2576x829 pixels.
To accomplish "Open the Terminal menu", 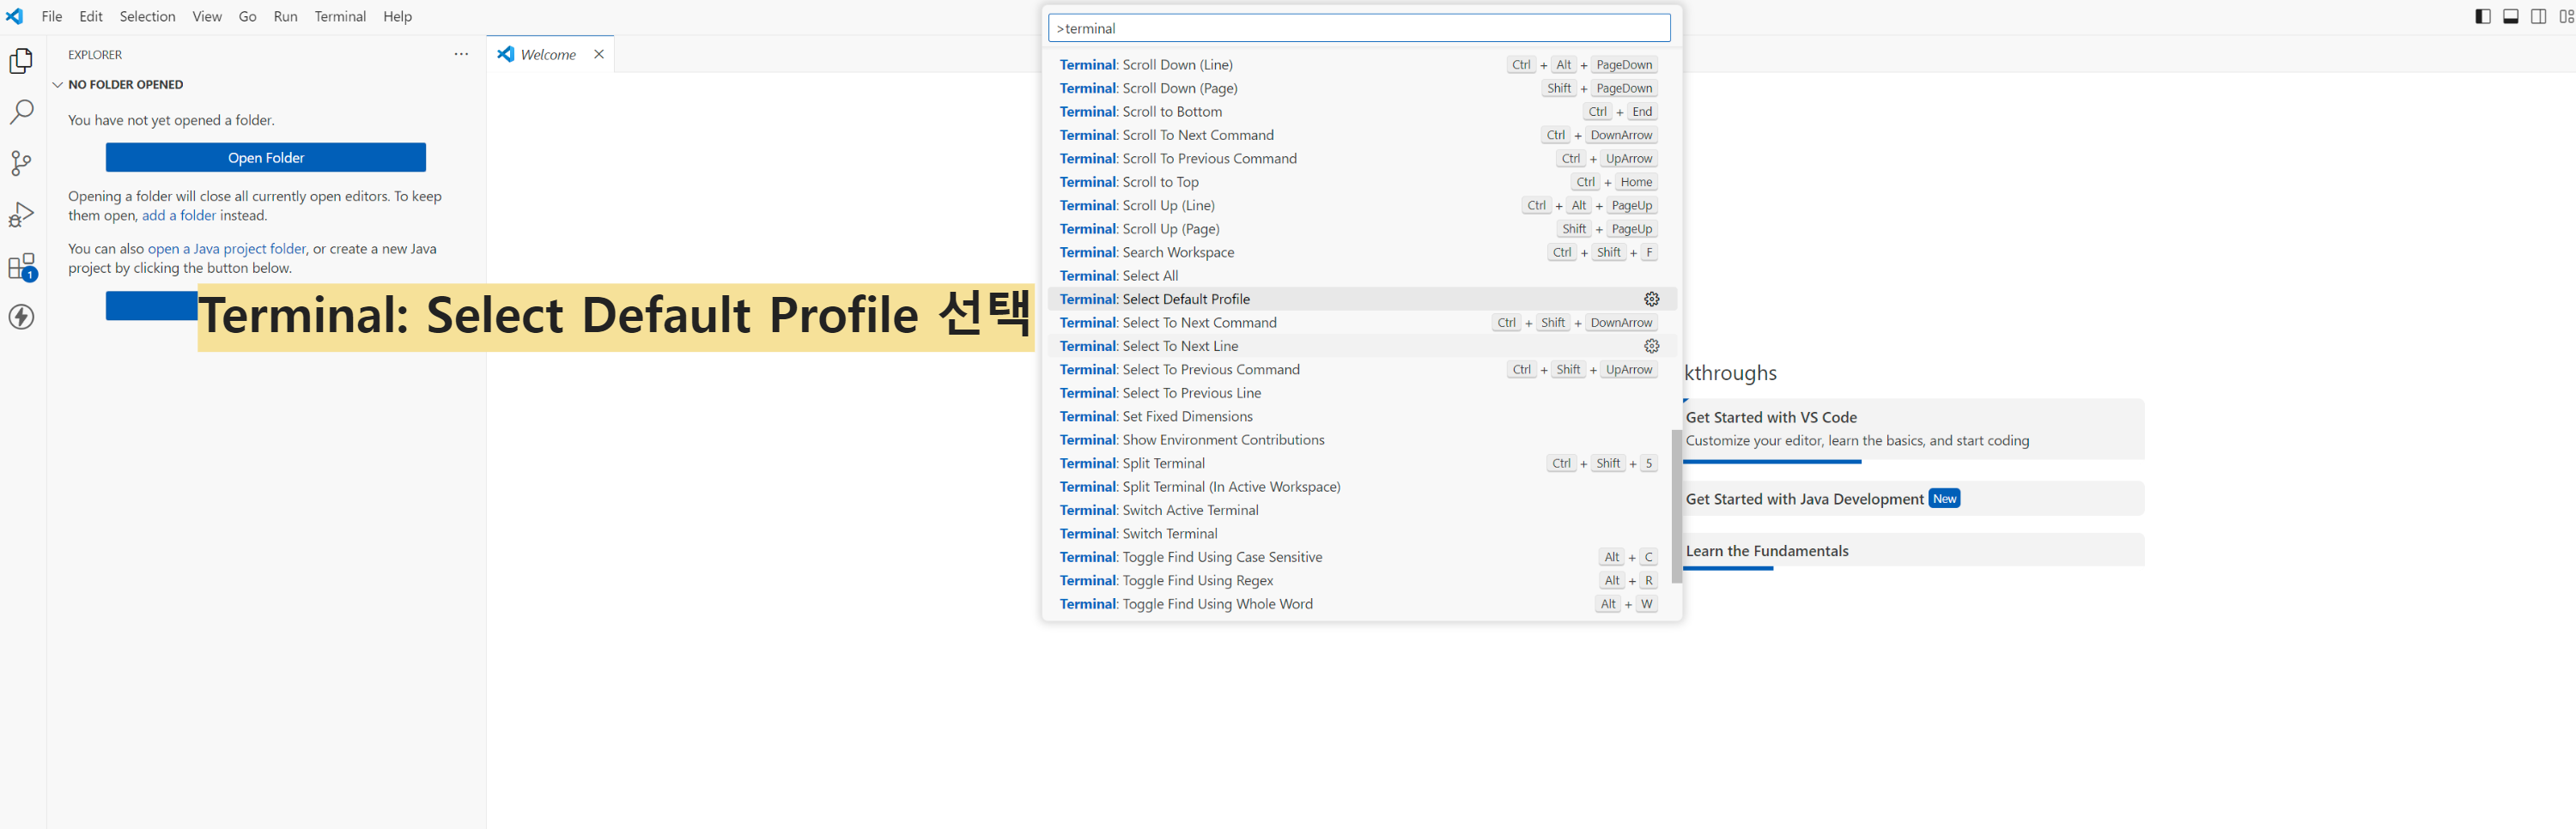I will (x=340, y=16).
